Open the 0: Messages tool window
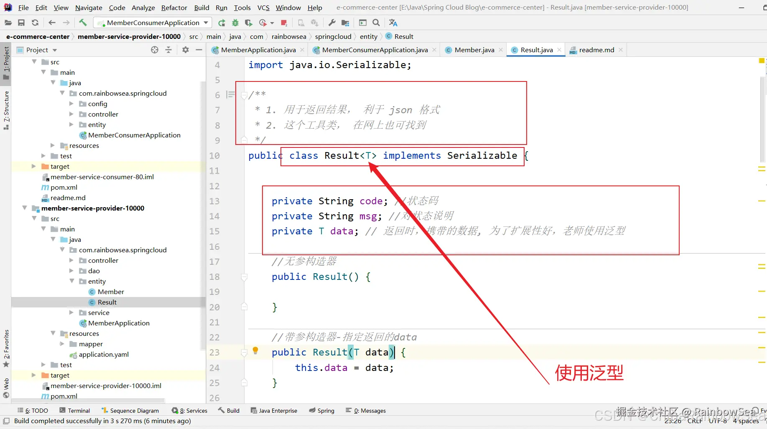 click(366, 411)
